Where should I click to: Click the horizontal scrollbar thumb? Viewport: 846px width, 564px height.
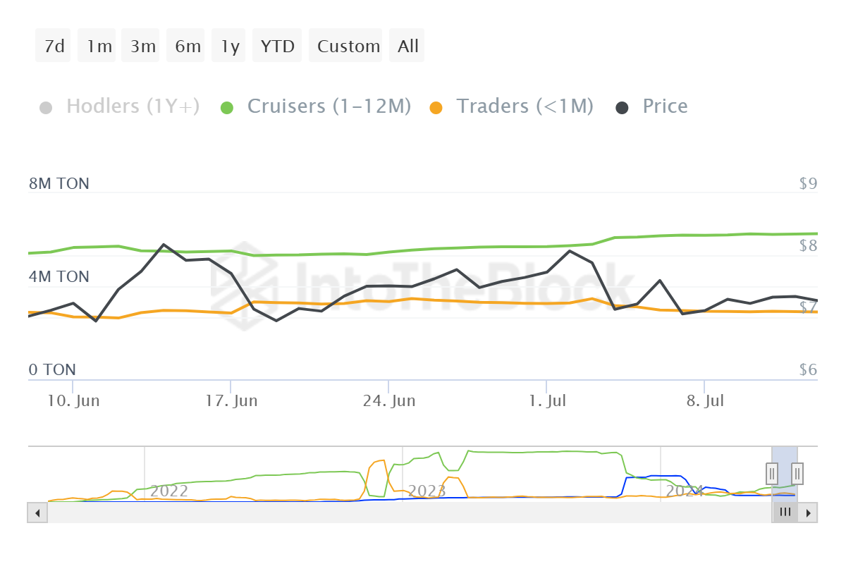785,513
